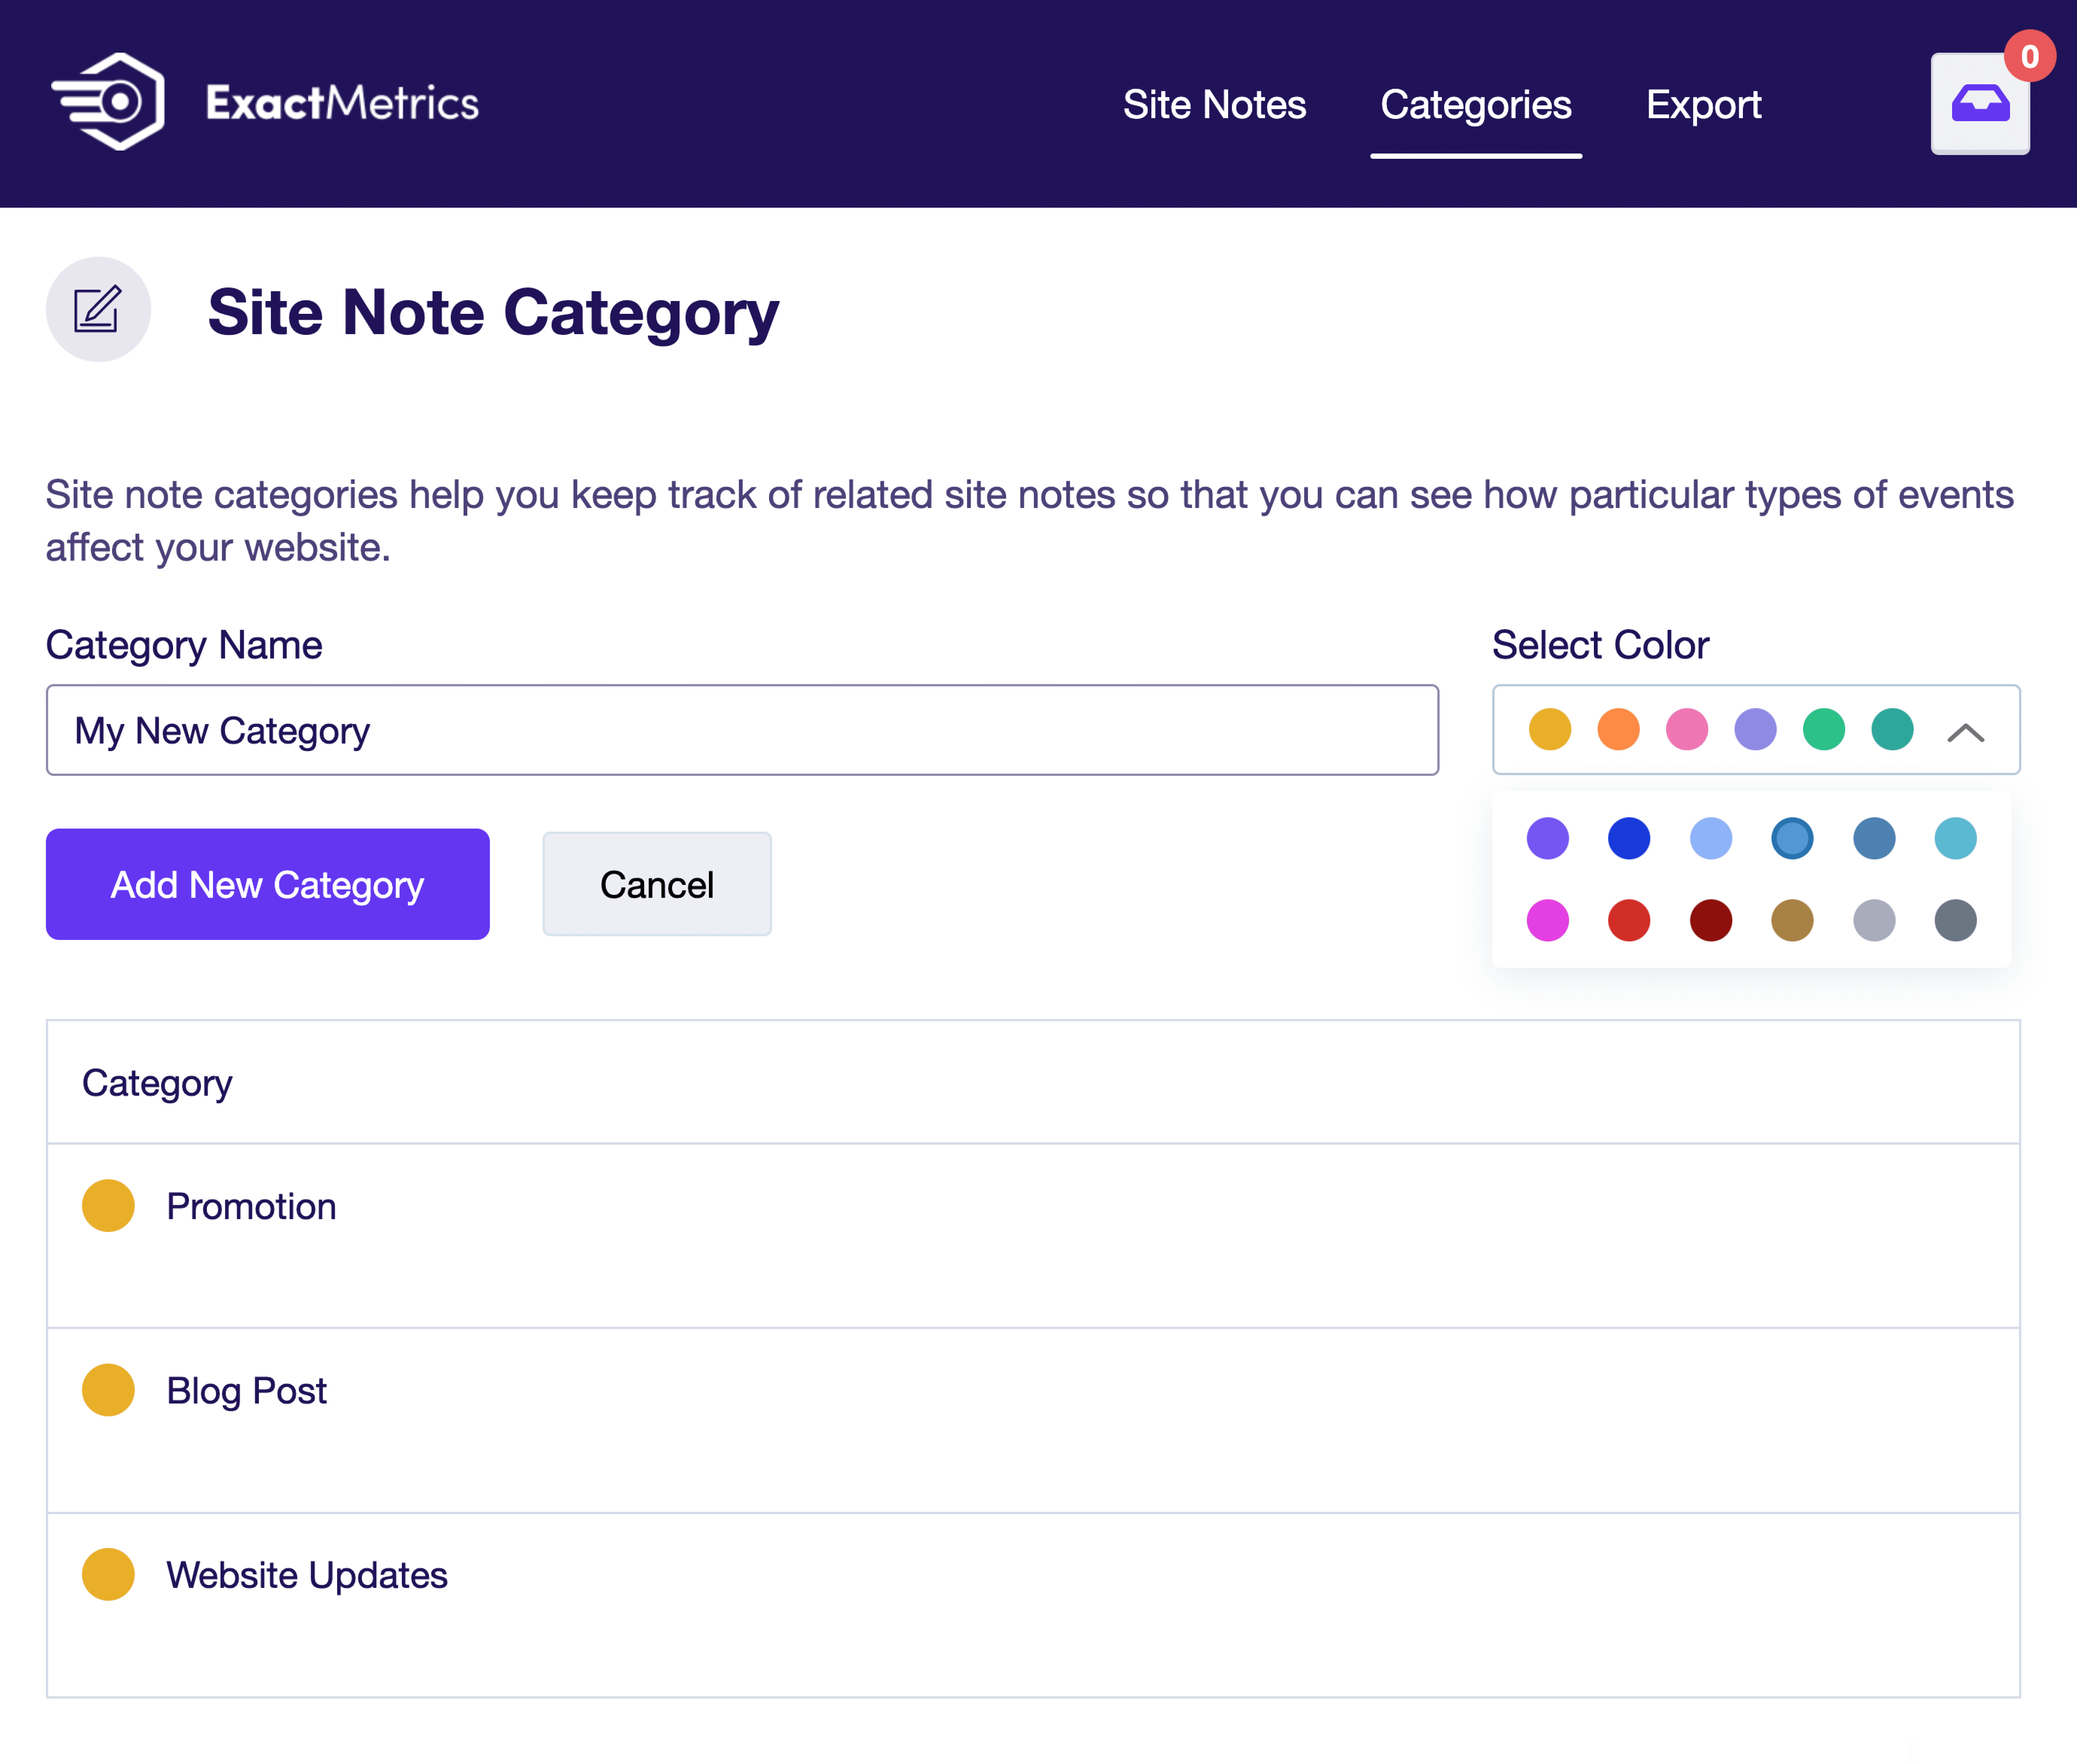Click the color dot beside Website Updates

click(108, 1574)
